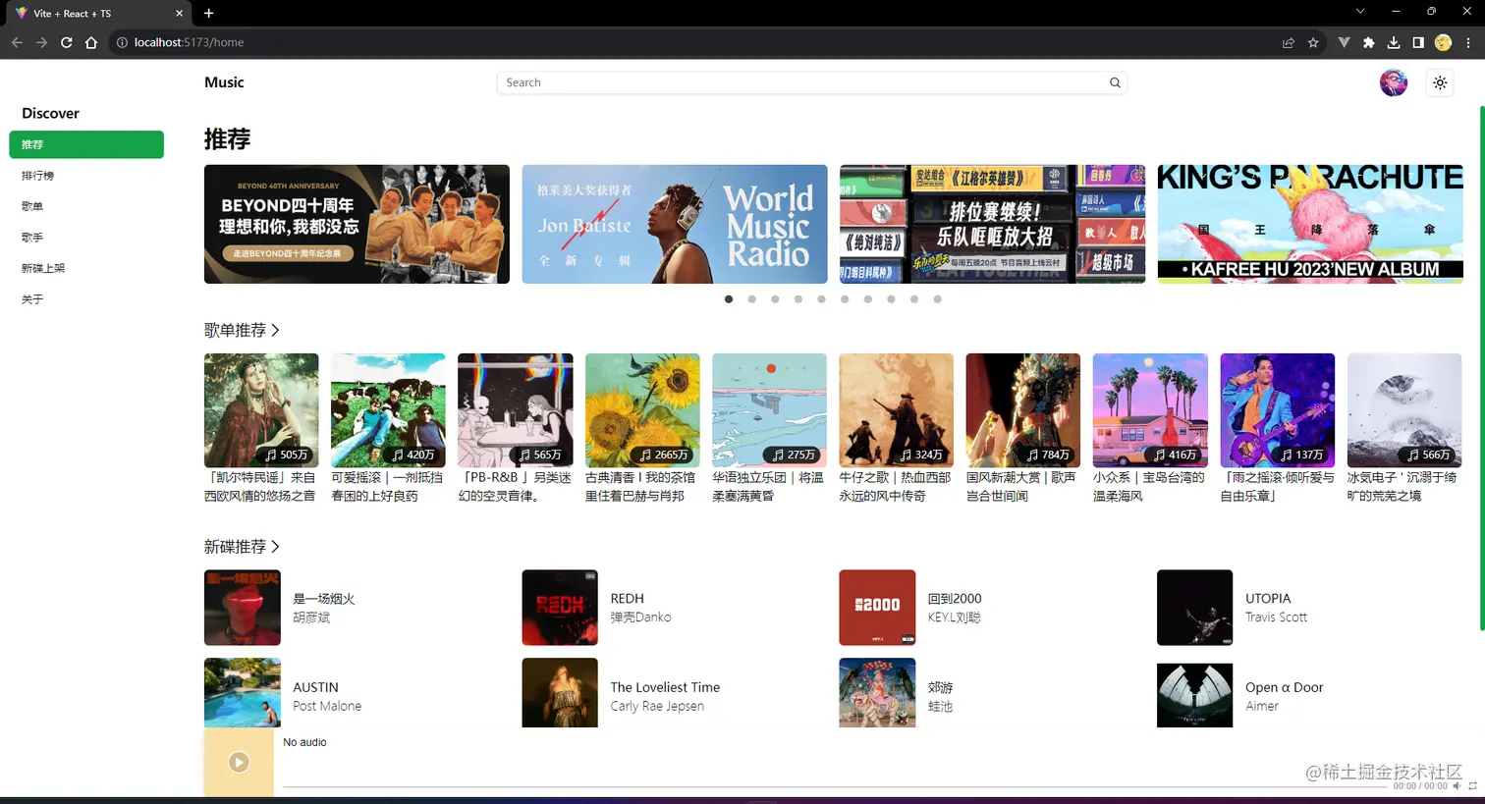Open the 古典清香 sunflower playlist cover

tap(642, 410)
